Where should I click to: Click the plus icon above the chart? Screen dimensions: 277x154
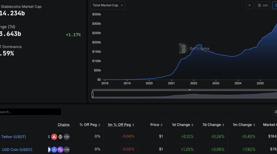(x=250, y=5)
